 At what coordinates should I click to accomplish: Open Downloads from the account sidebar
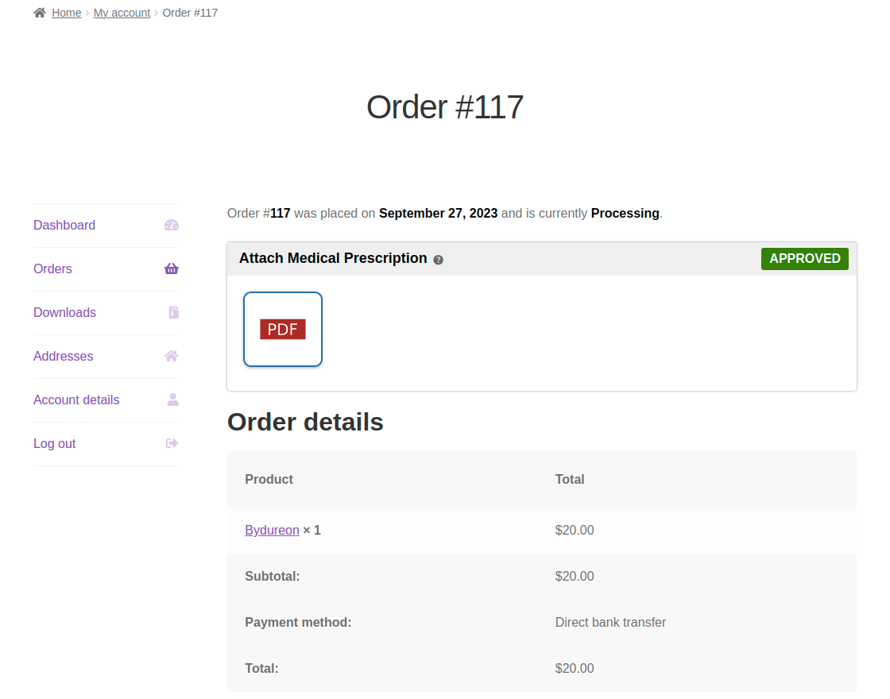64,312
